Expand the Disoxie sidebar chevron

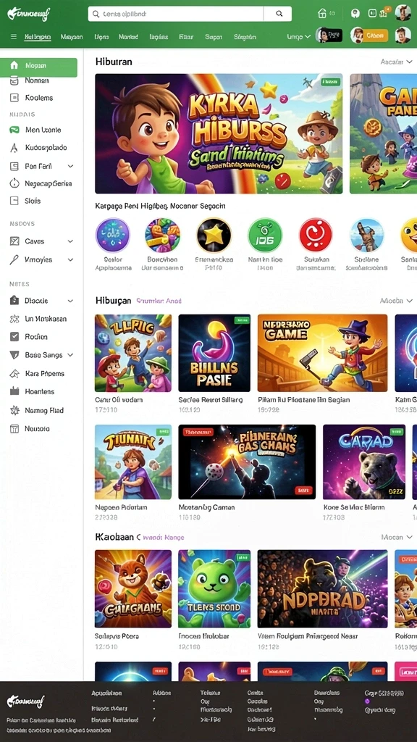70,301
